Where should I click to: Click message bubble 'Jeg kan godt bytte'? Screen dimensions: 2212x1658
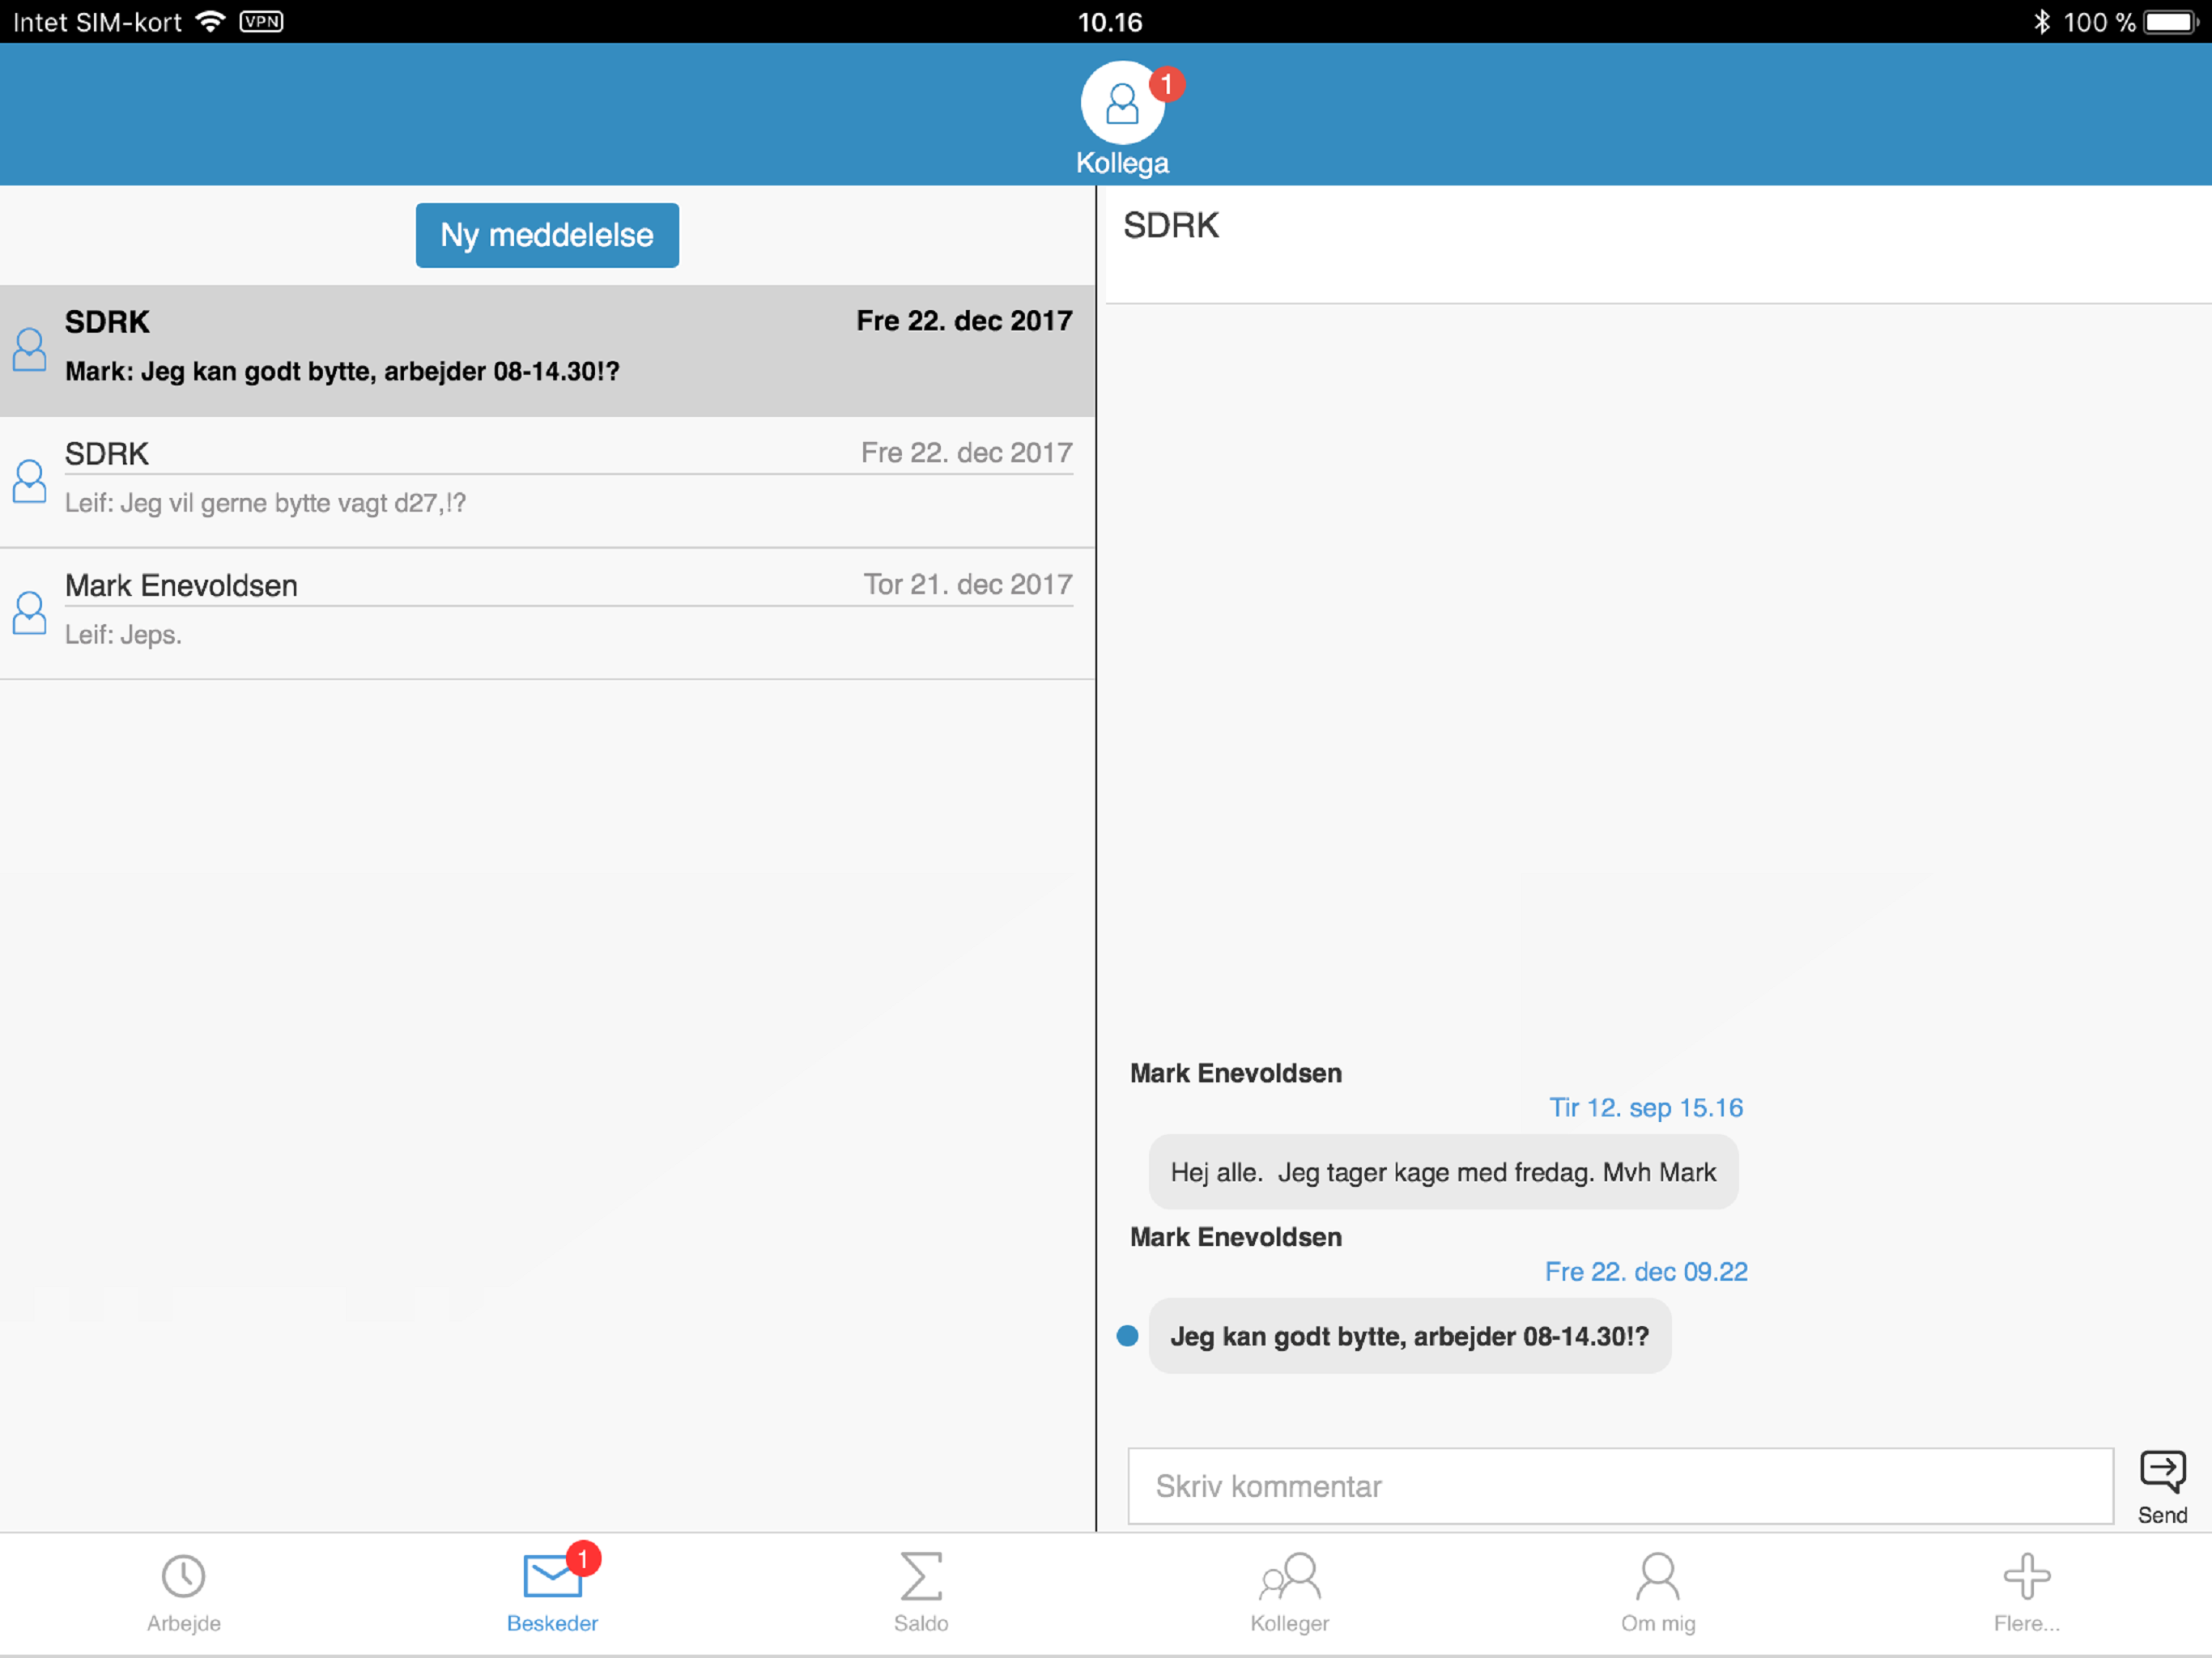tap(1410, 1336)
